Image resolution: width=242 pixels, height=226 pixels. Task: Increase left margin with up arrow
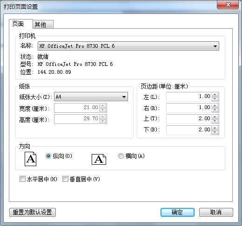[215, 95]
